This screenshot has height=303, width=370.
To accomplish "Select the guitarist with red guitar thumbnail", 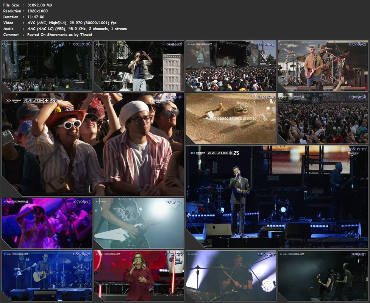I will (323, 66).
